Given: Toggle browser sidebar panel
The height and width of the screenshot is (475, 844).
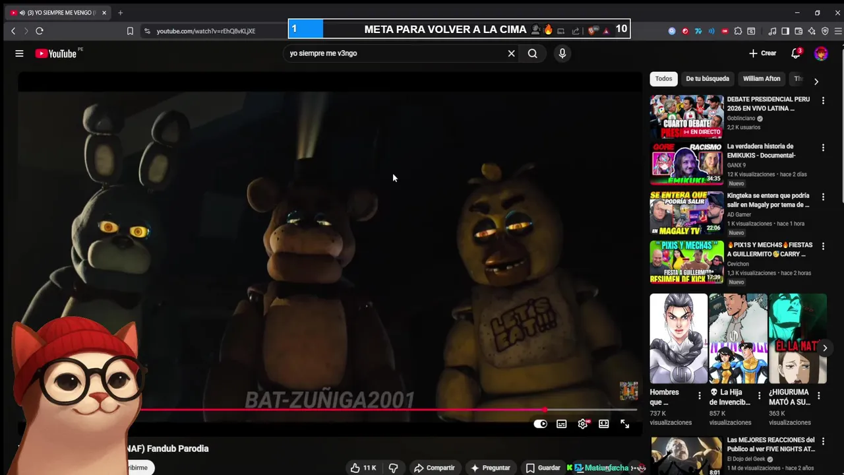Looking at the screenshot, I should tap(785, 31).
